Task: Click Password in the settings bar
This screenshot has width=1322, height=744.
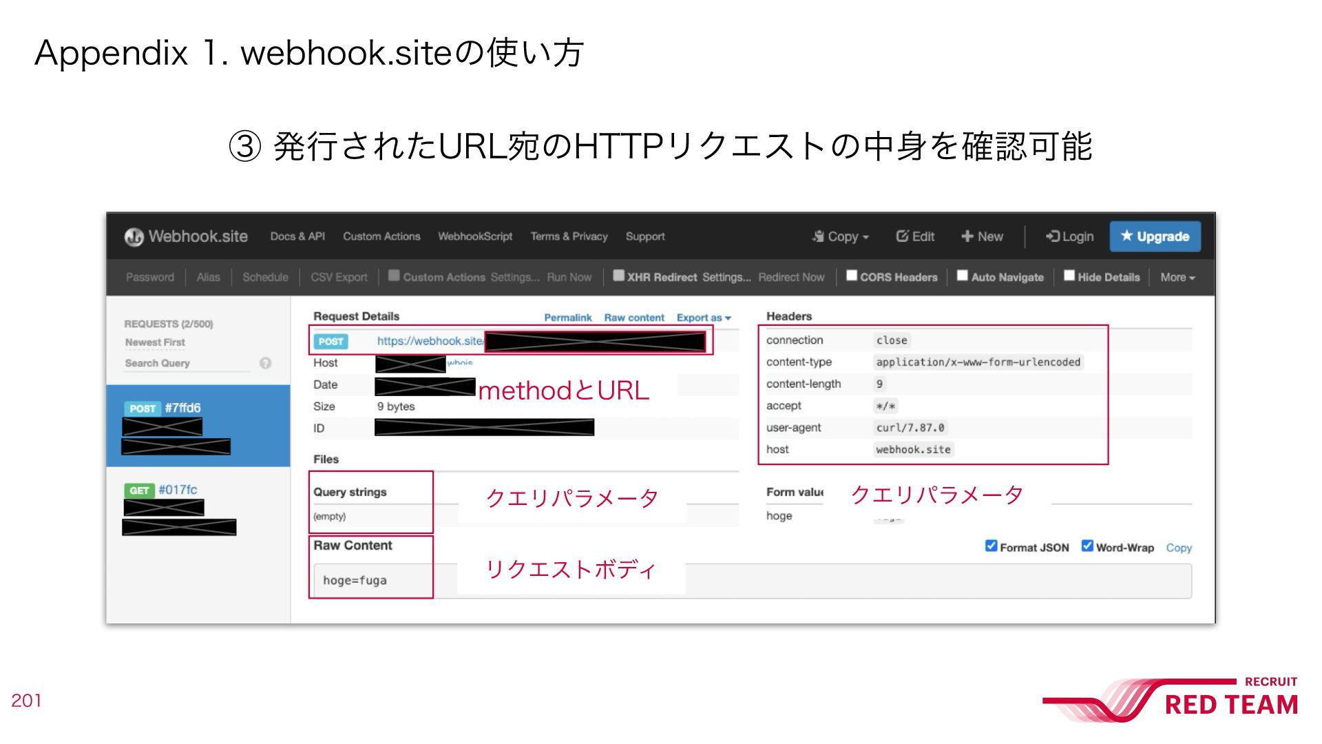Action: [x=150, y=277]
